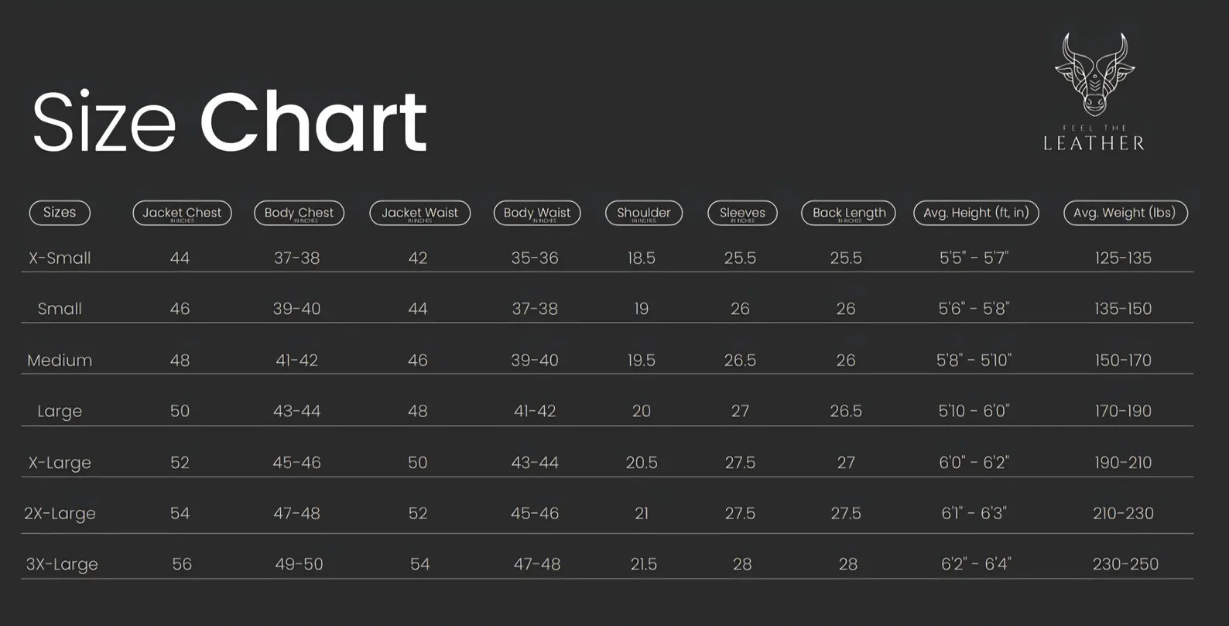The width and height of the screenshot is (1229, 626).
Task: Click the Feel The Leather bull logo
Action: click(x=1094, y=74)
